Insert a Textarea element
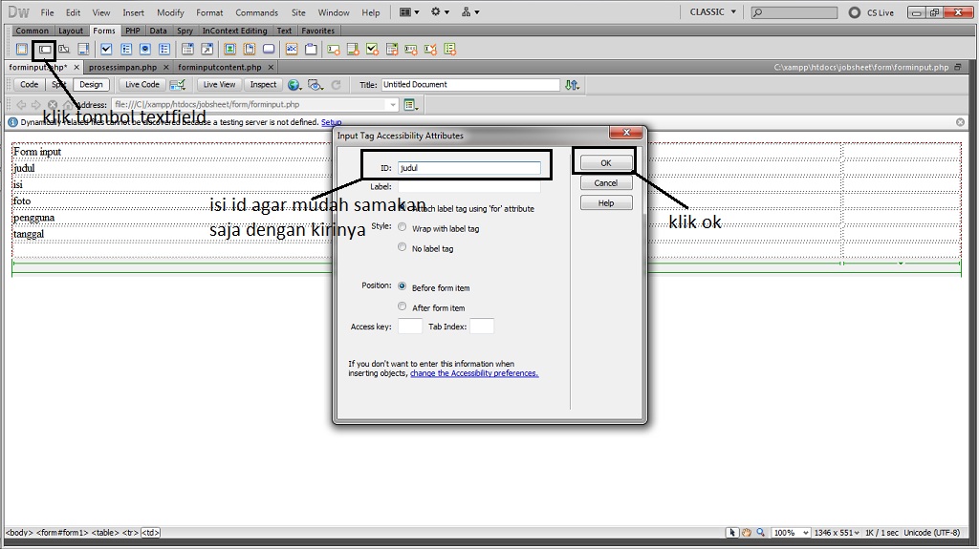The width and height of the screenshot is (979, 549). (83, 50)
